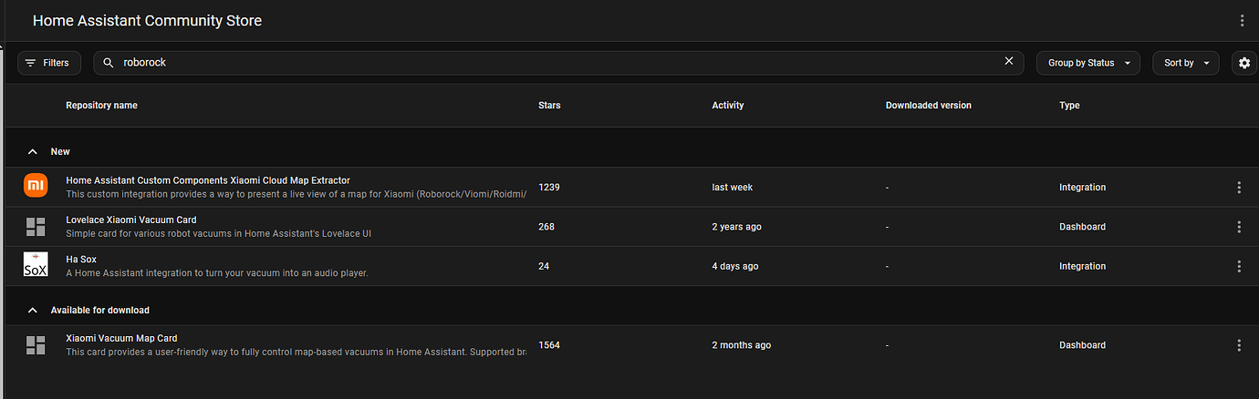Click Integration type of Cloud Map Extractor row
Image resolution: width=1259 pixels, height=399 pixels.
tap(1082, 188)
